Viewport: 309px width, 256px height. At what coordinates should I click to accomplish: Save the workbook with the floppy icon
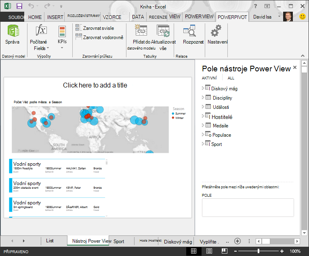(x=19, y=6)
